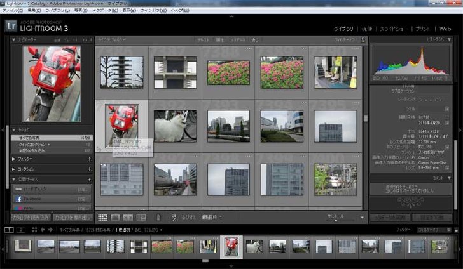Add a folder using Folders plus icon
The height and width of the screenshot is (269, 463).
click(90, 159)
